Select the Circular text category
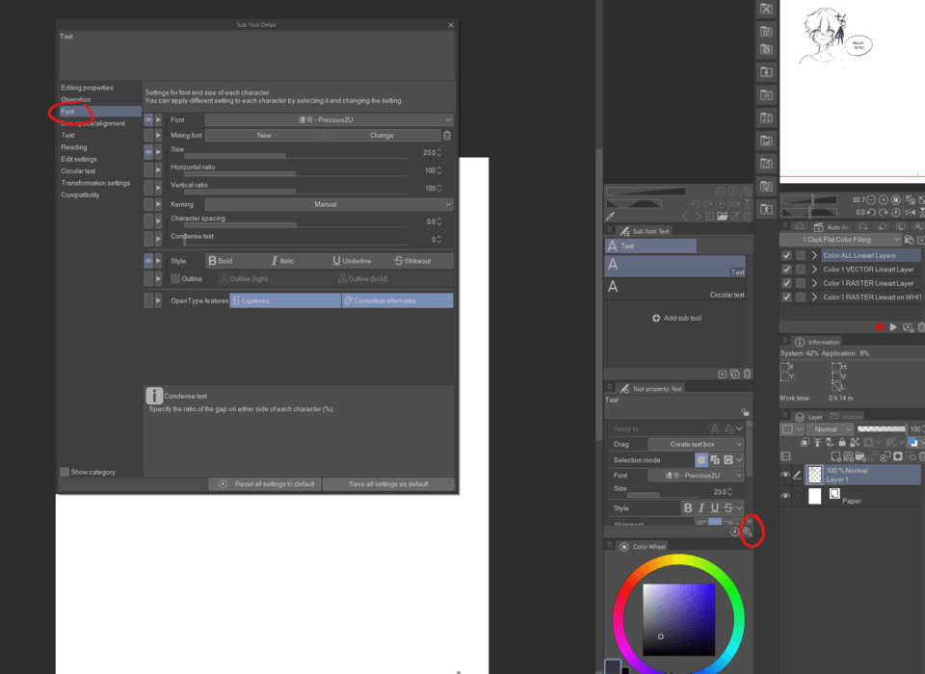The image size is (925, 674). pyautogui.click(x=78, y=171)
